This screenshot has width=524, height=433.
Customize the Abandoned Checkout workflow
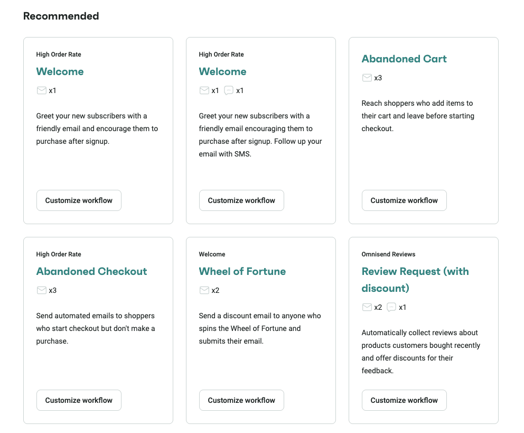click(79, 400)
